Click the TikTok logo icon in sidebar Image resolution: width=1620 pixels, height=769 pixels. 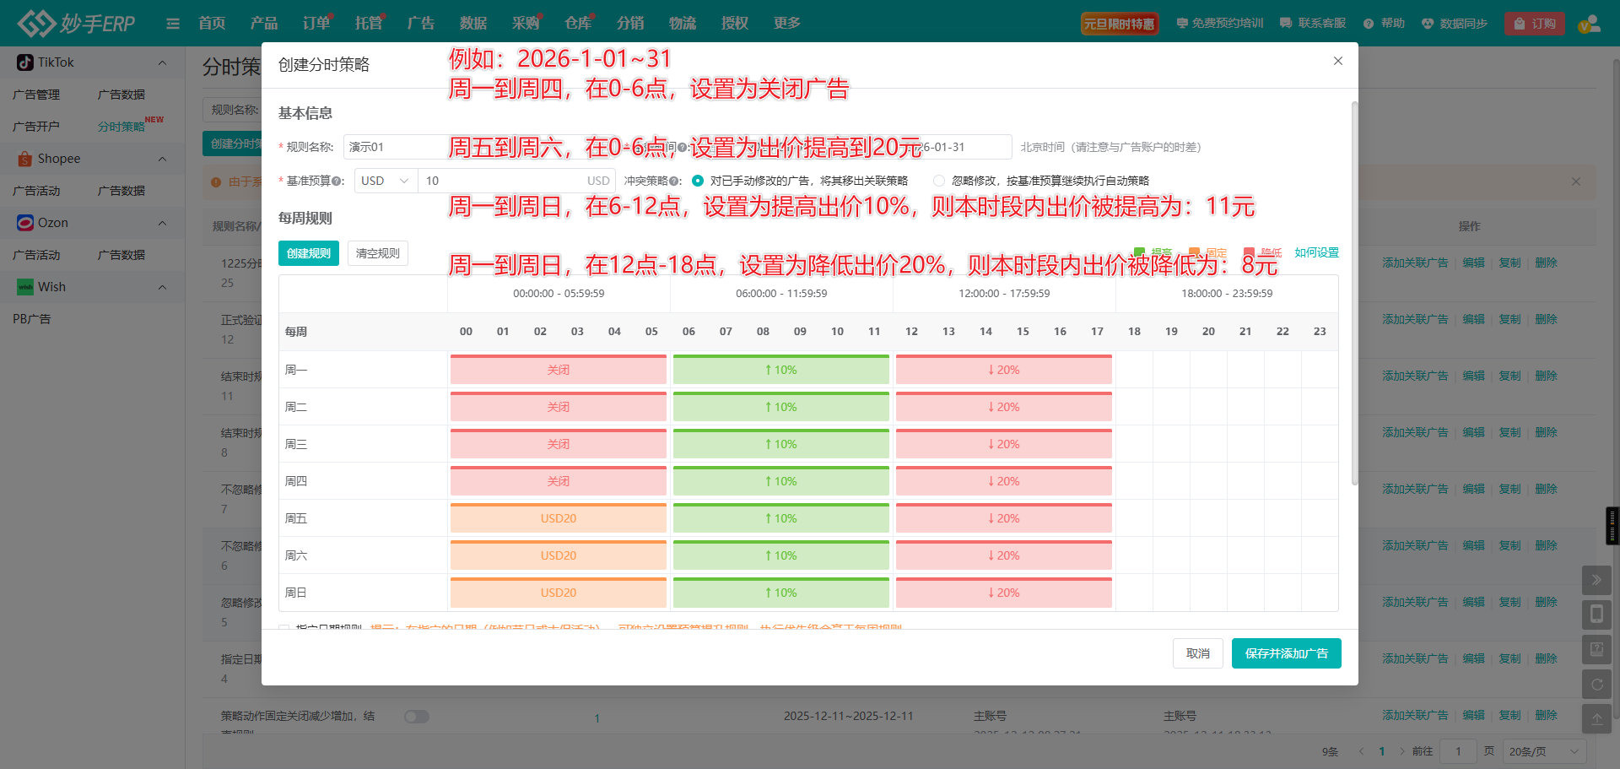point(25,62)
